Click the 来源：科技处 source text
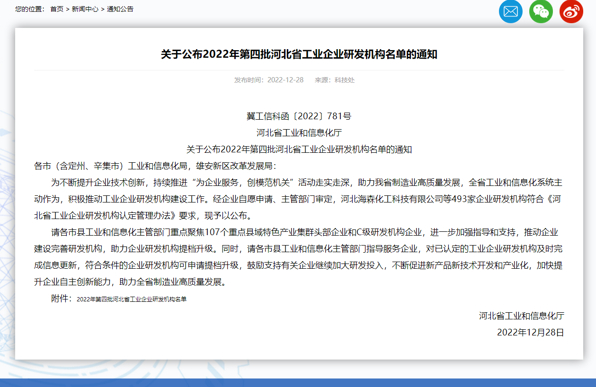The height and width of the screenshot is (387, 596). 335,80
